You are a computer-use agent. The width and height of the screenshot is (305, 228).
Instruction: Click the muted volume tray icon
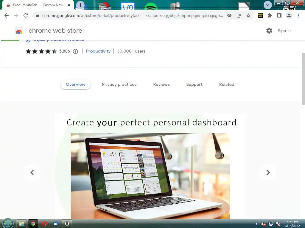tap(264, 224)
